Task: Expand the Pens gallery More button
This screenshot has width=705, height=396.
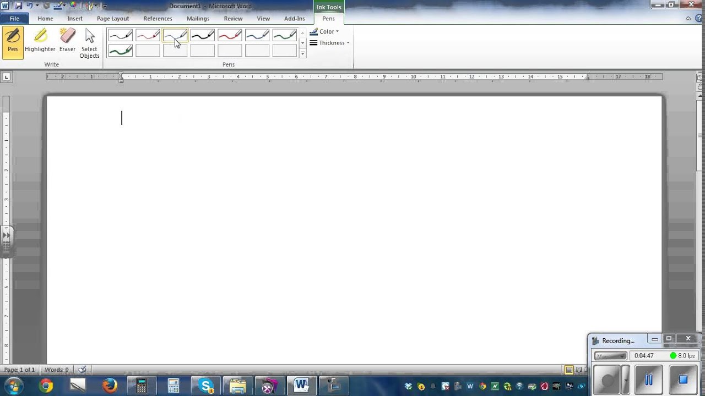Action: point(302,53)
